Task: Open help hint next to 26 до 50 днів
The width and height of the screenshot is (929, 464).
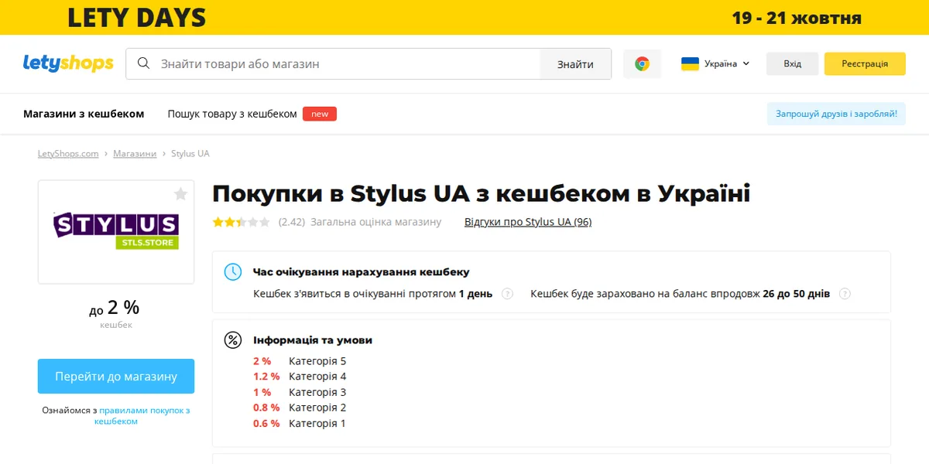Action: point(845,294)
